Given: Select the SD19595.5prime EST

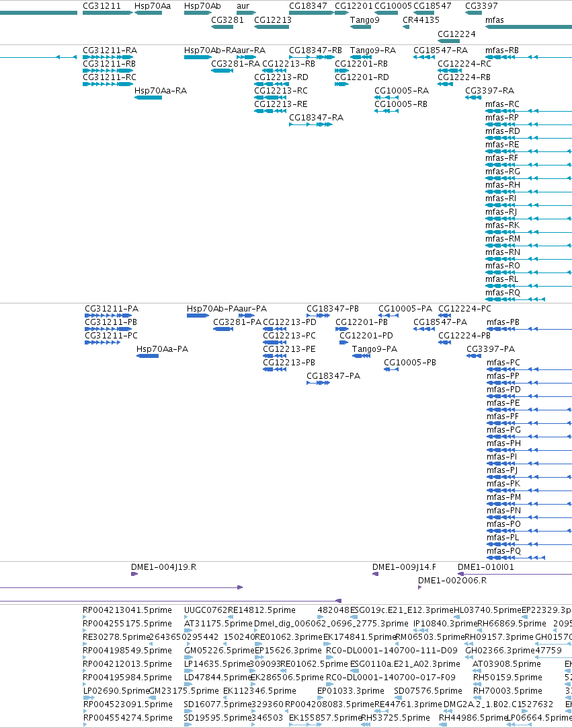Looking at the screenshot, I should pyautogui.click(x=187, y=725).
